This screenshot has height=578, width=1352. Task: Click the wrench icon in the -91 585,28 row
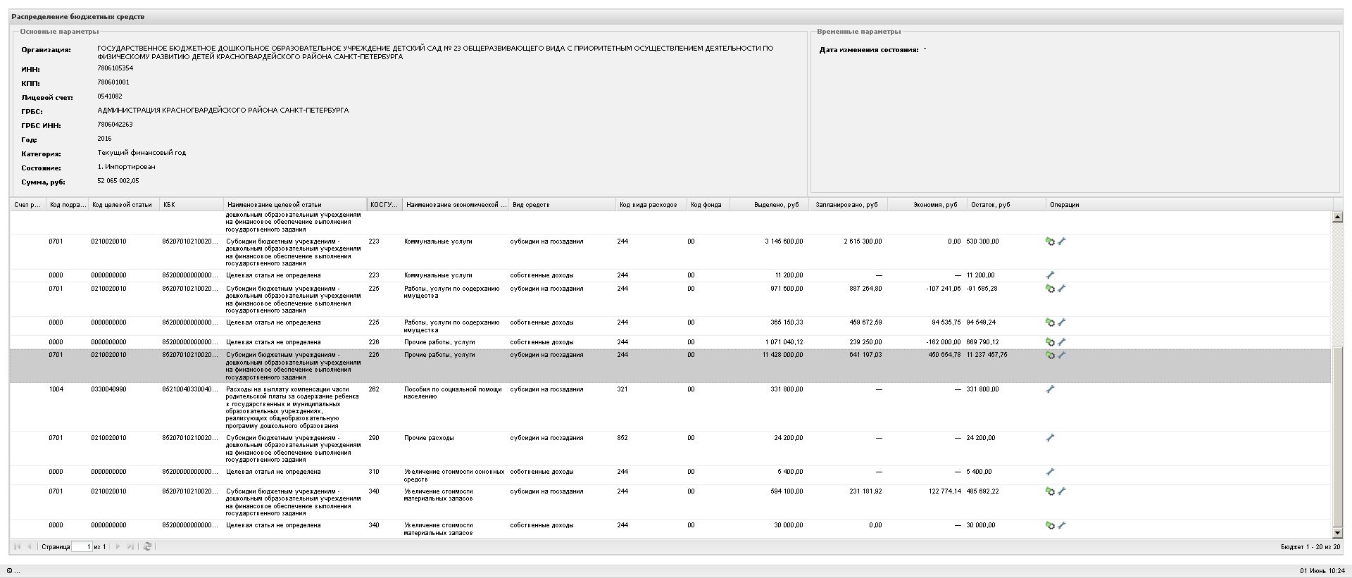pos(1062,289)
